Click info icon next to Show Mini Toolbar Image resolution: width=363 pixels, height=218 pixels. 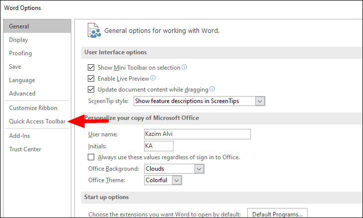click(184, 67)
